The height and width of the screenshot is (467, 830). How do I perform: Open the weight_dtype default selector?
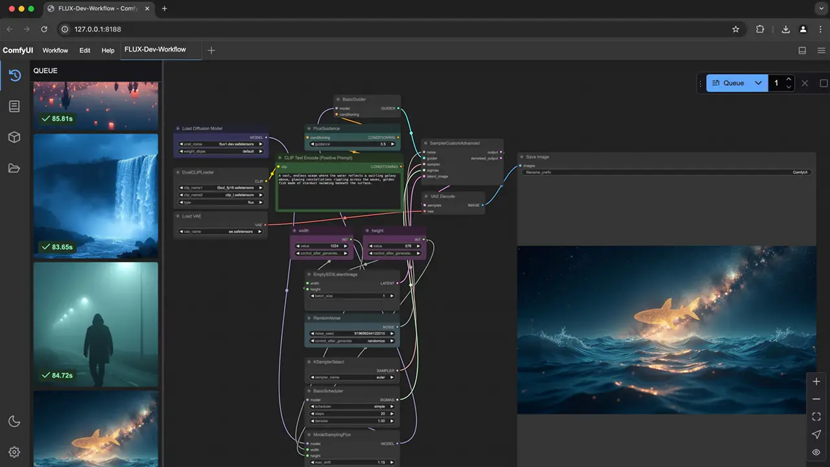221,151
